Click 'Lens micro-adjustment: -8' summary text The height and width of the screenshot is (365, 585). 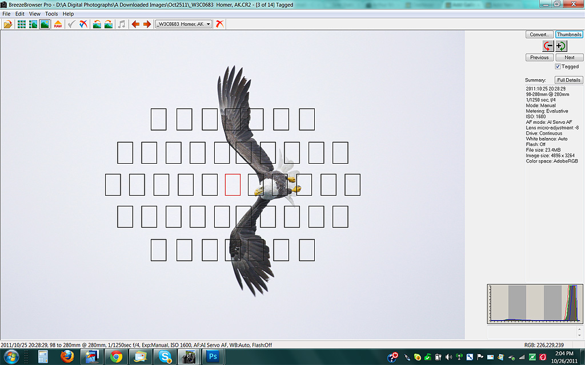click(x=552, y=128)
